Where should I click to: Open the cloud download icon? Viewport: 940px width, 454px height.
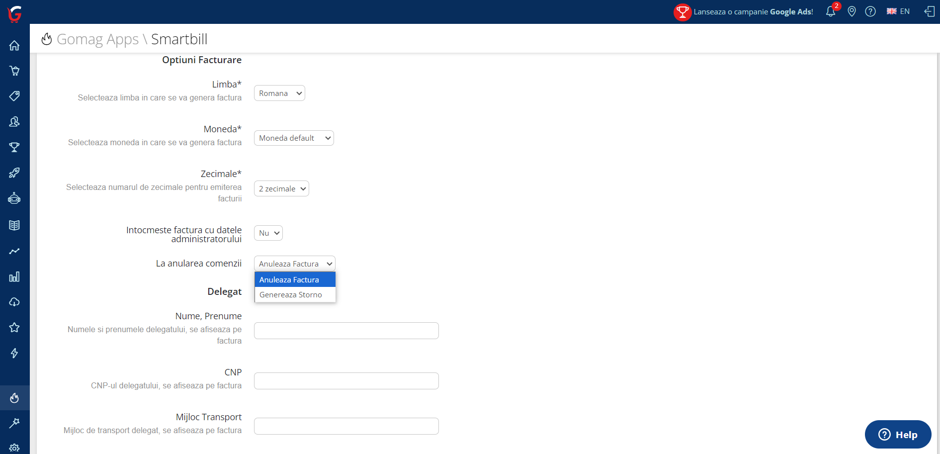[x=14, y=302]
